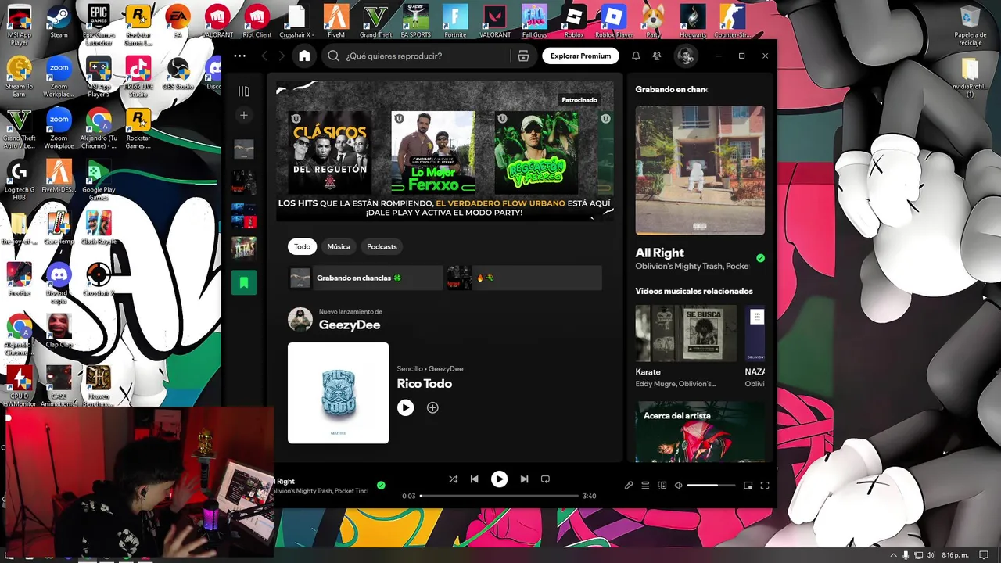The width and height of the screenshot is (1001, 563).
Task: Open the 'GeezyDee' artist link
Action: coord(350,325)
